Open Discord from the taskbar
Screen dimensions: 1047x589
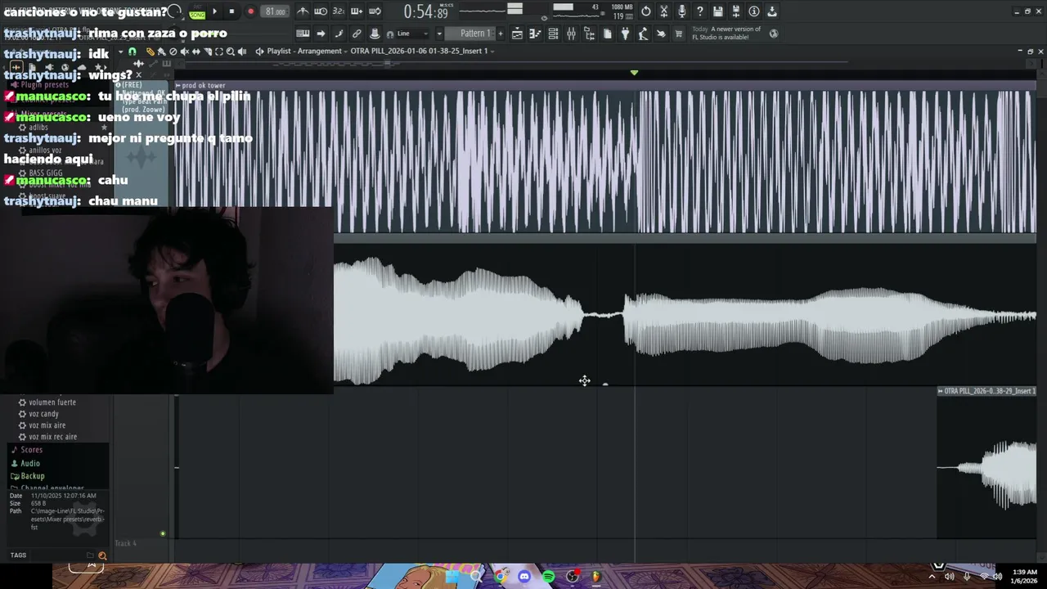point(524,577)
